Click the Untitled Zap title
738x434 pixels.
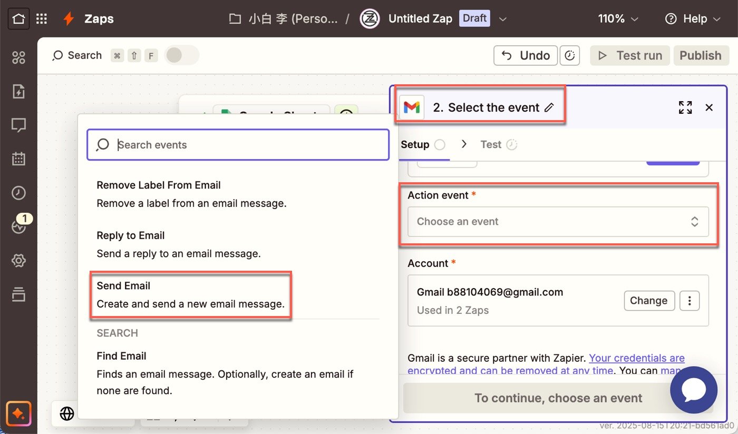pos(420,19)
